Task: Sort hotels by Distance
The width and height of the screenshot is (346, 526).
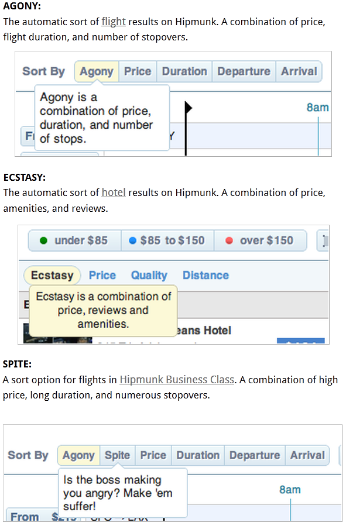Action: tap(205, 276)
